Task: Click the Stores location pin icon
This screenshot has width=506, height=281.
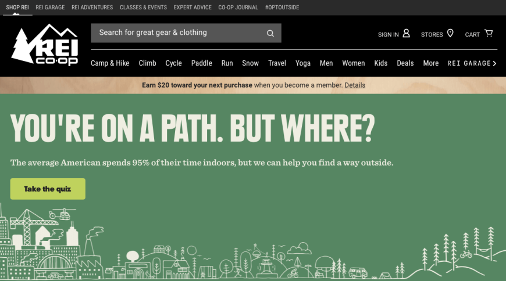Action: coord(450,33)
